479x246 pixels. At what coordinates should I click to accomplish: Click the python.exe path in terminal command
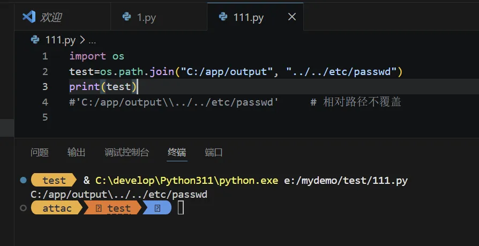click(186, 180)
